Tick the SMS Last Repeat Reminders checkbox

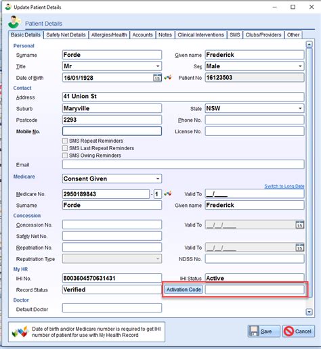point(65,148)
